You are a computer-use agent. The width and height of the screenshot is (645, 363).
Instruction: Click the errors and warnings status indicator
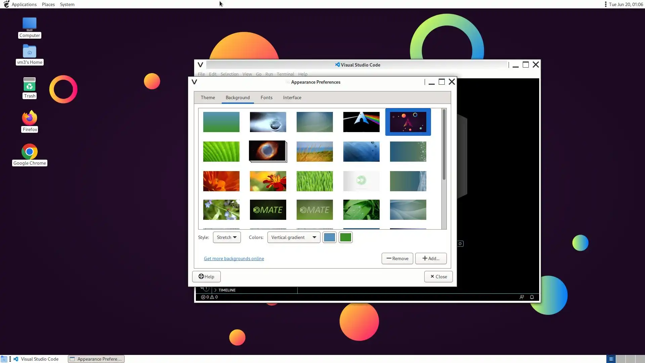coord(209,297)
